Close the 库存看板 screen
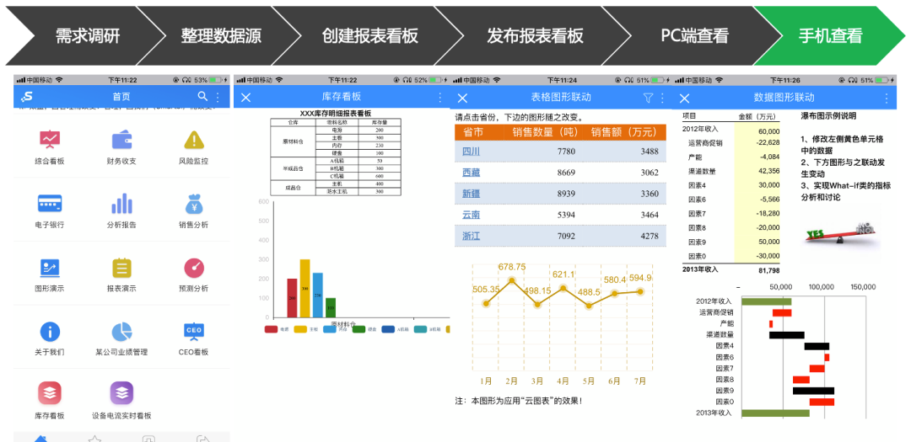911x442 pixels. click(x=245, y=98)
